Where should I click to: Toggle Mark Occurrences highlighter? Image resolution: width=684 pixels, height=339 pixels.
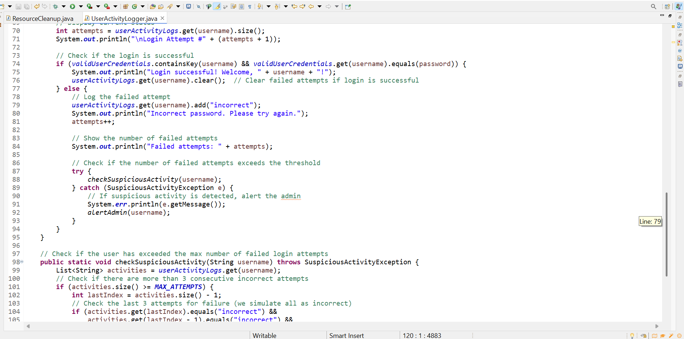pyautogui.click(x=217, y=6)
